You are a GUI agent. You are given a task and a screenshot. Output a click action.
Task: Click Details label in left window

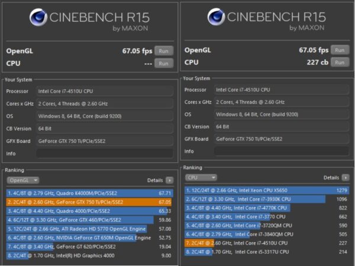click(x=155, y=180)
